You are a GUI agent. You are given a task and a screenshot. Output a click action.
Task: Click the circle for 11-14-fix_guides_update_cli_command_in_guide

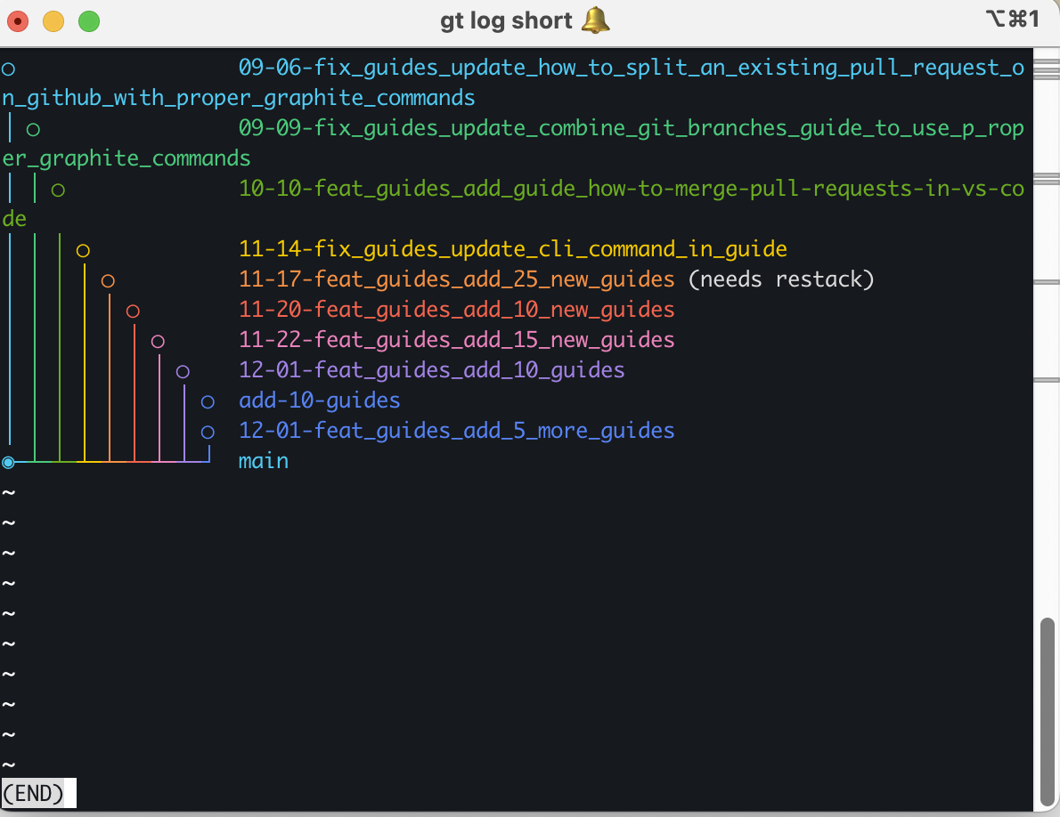point(83,250)
